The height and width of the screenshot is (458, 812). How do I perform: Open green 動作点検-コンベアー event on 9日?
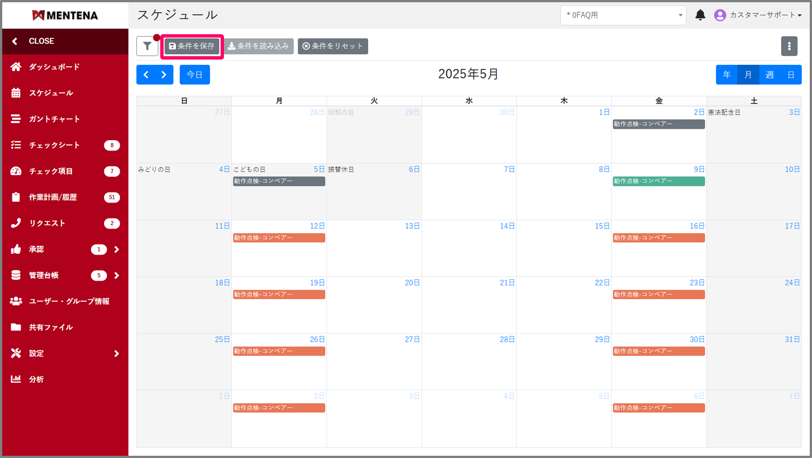click(x=658, y=181)
